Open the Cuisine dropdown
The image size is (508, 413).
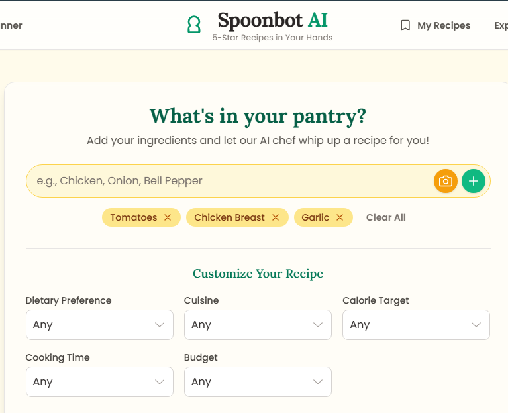[x=258, y=325]
